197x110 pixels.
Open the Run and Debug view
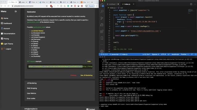click(x=102, y=25)
